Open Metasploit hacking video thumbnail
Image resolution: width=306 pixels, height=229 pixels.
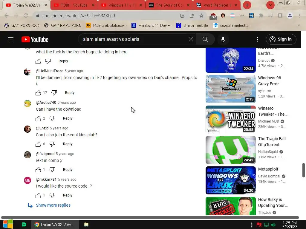click(230, 180)
